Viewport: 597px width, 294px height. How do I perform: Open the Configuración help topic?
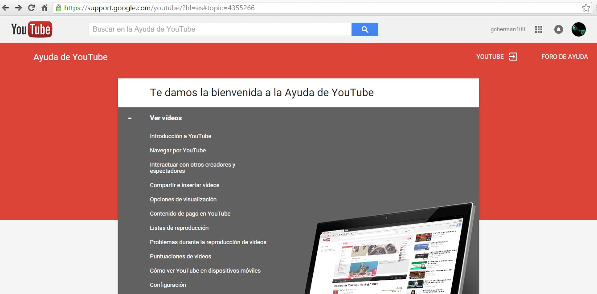coord(168,285)
